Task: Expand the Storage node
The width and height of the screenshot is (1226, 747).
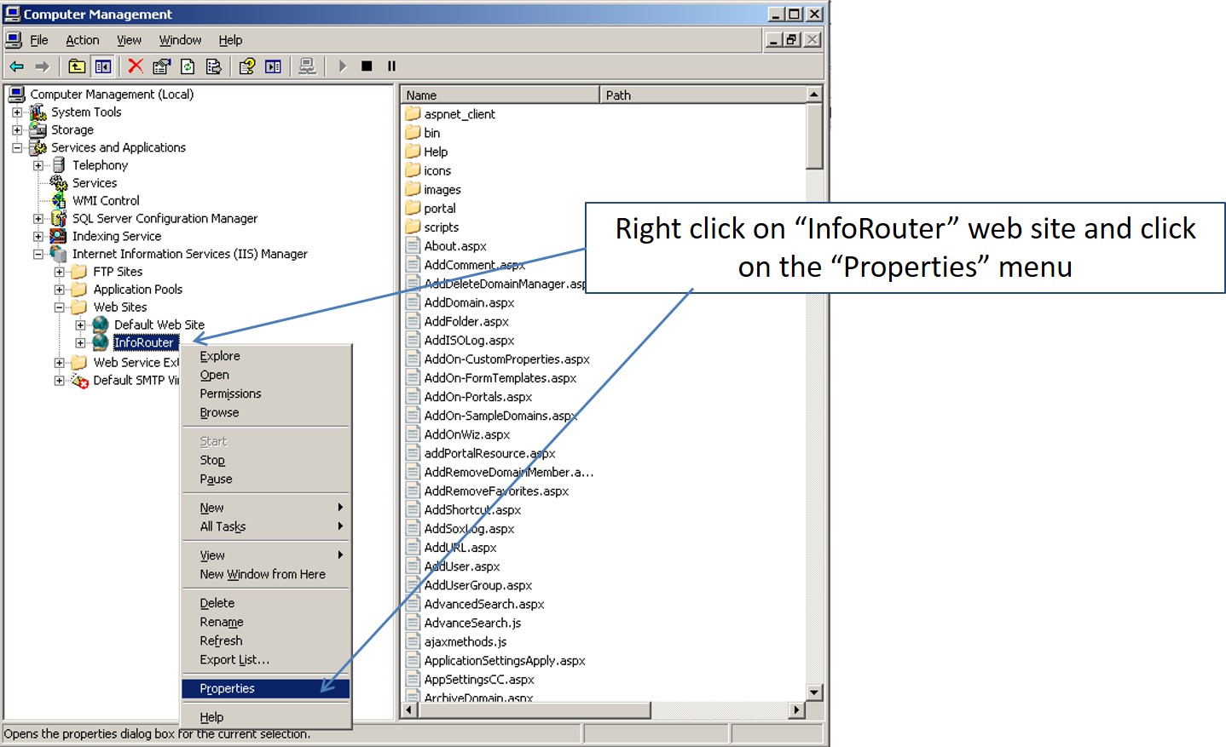Action: click(x=17, y=129)
